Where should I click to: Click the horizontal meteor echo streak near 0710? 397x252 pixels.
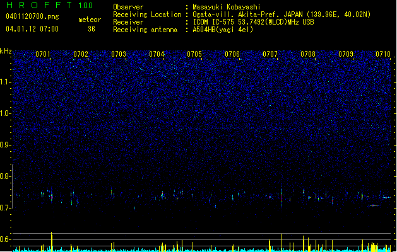(x=374, y=205)
